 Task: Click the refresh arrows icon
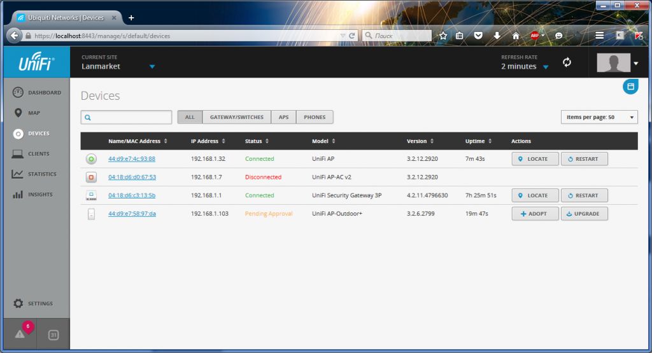(567, 62)
